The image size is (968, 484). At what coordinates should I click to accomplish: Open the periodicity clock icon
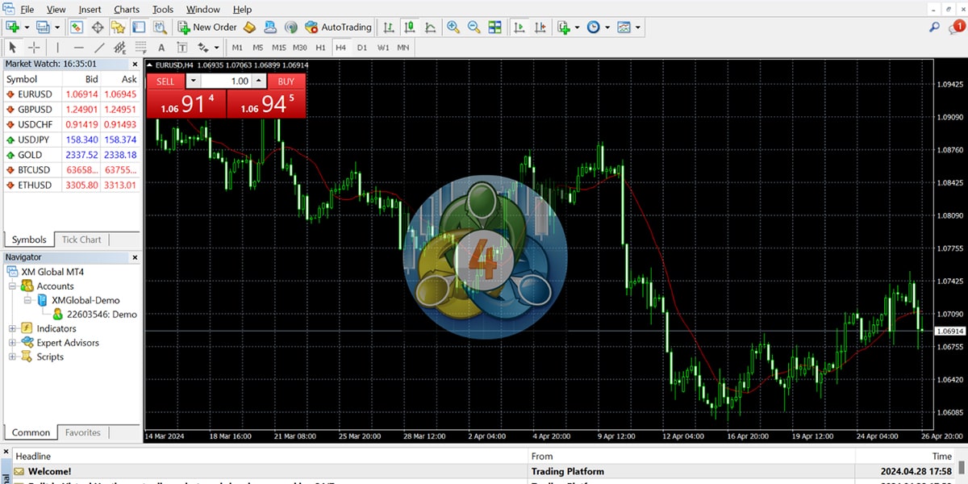click(x=594, y=27)
